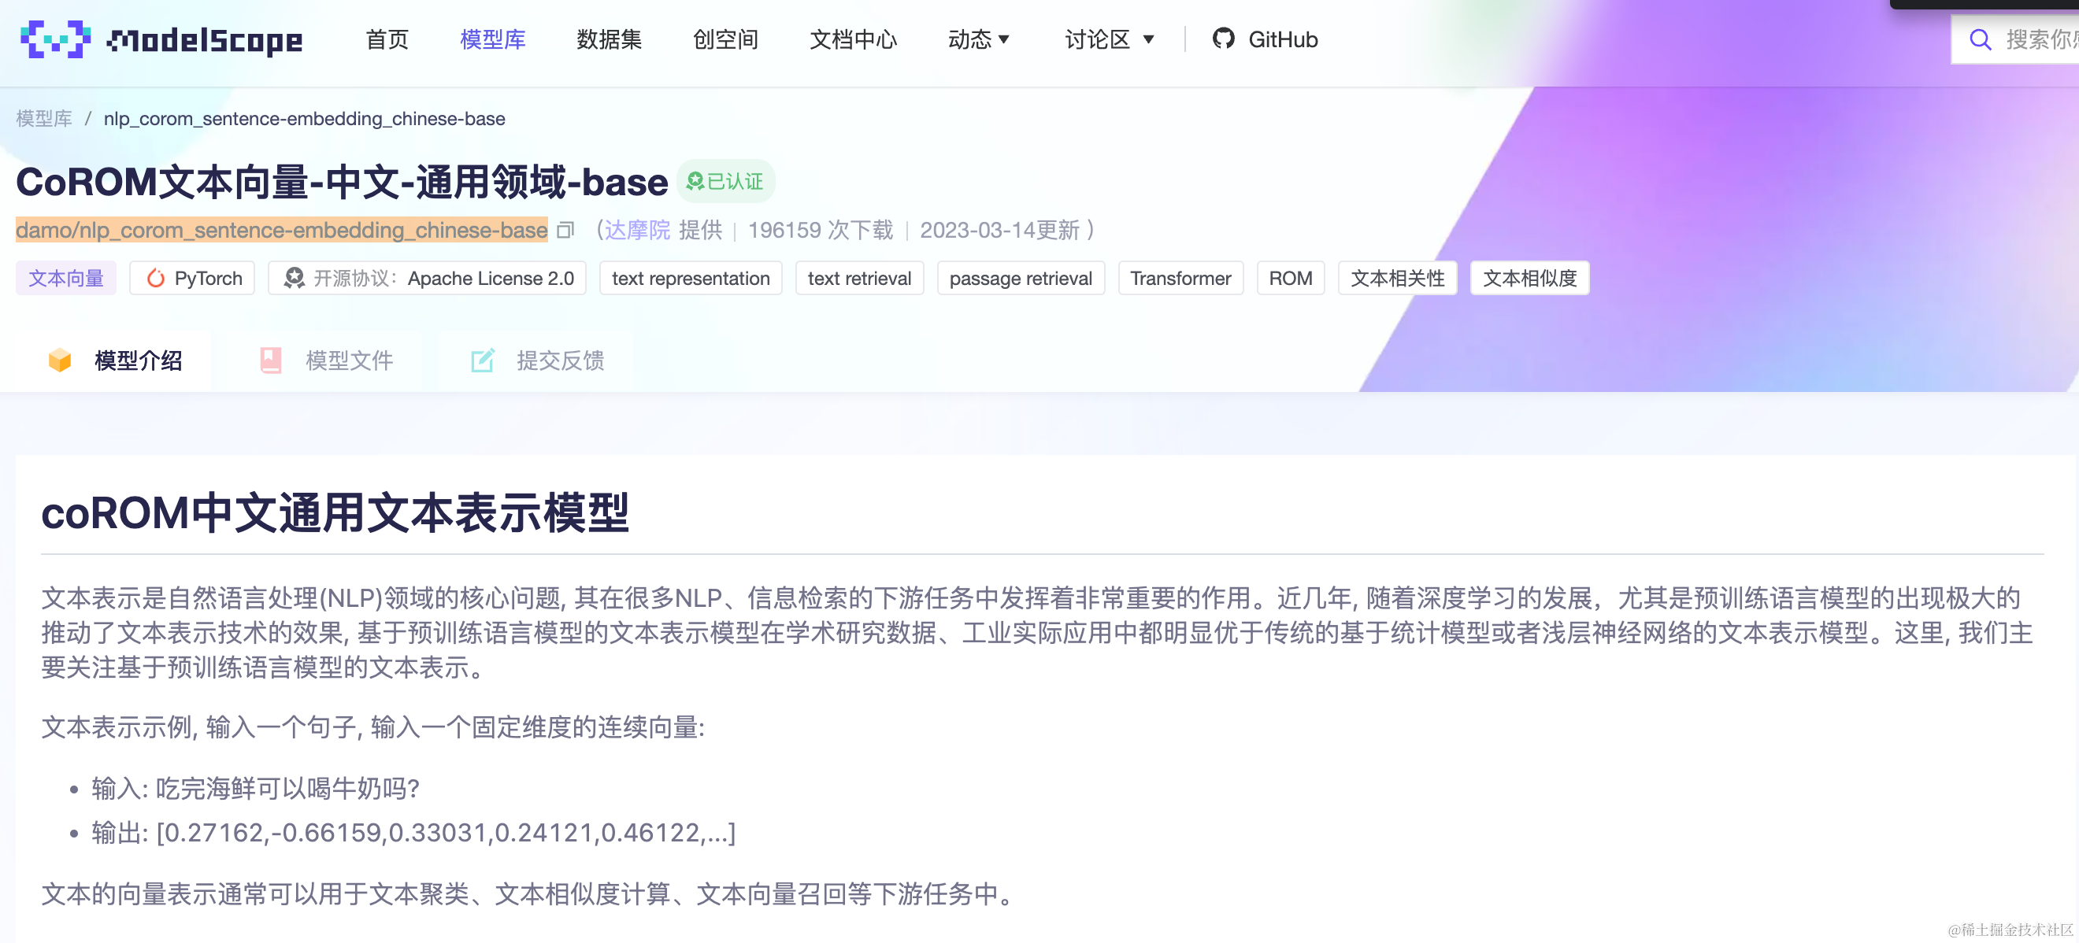Viewport: 2079px width, 943px height.
Task: Click the pink model files book icon
Action: click(271, 361)
